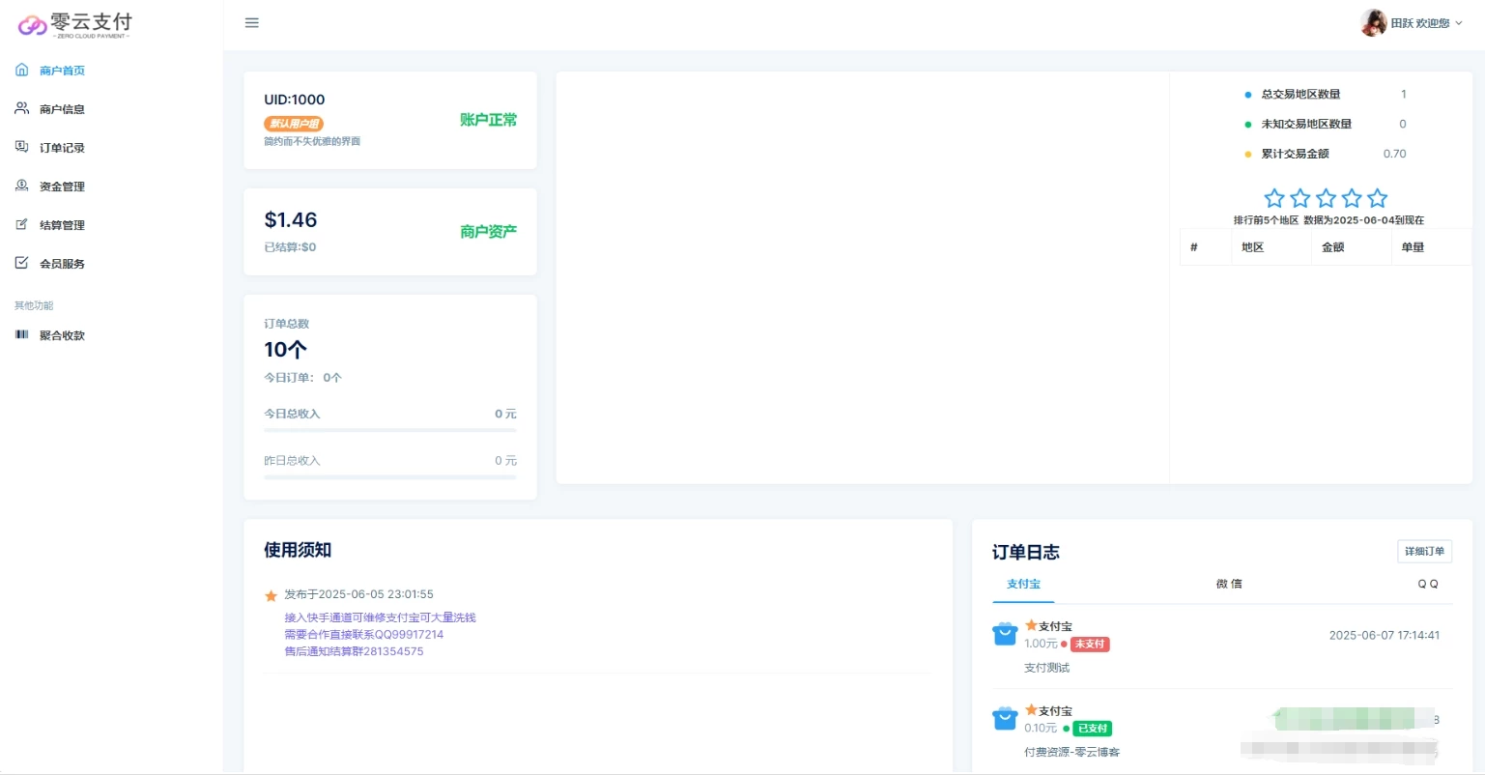Switch to the 支付宝 order tab

pos(1023,584)
